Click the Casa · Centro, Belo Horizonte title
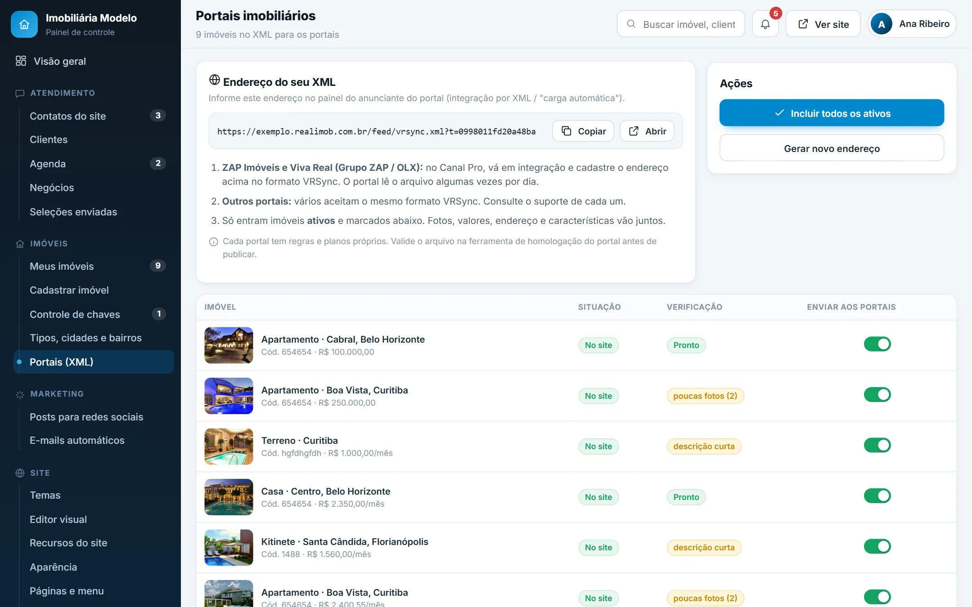This screenshot has height=607, width=972. click(326, 491)
